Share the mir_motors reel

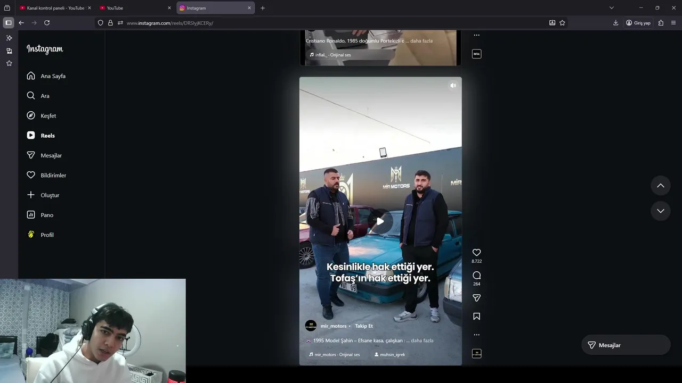coord(477,298)
